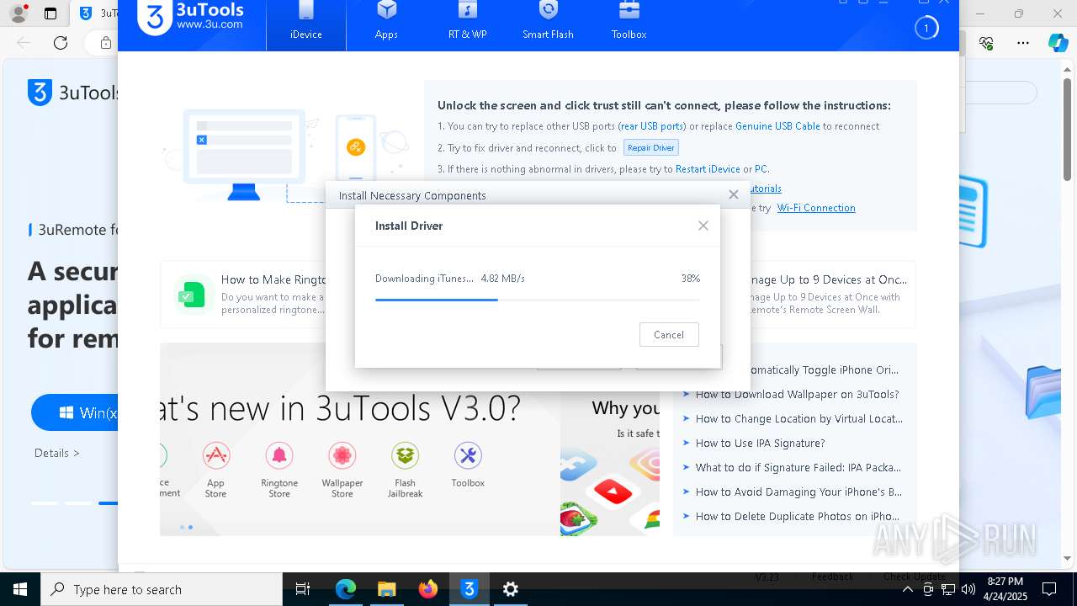
Task: Click the How to Make Ringtone card icon
Action: (192, 294)
